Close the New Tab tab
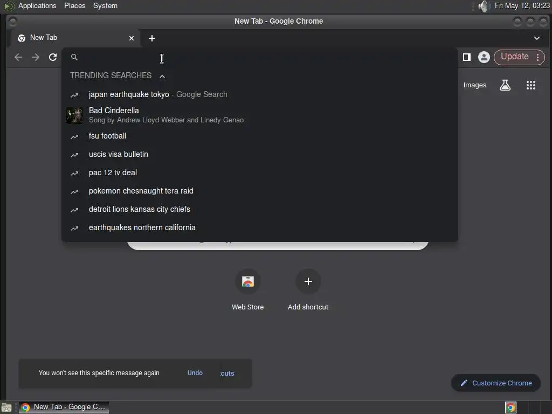Viewport: 552px width, 414px height. (132, 38)
